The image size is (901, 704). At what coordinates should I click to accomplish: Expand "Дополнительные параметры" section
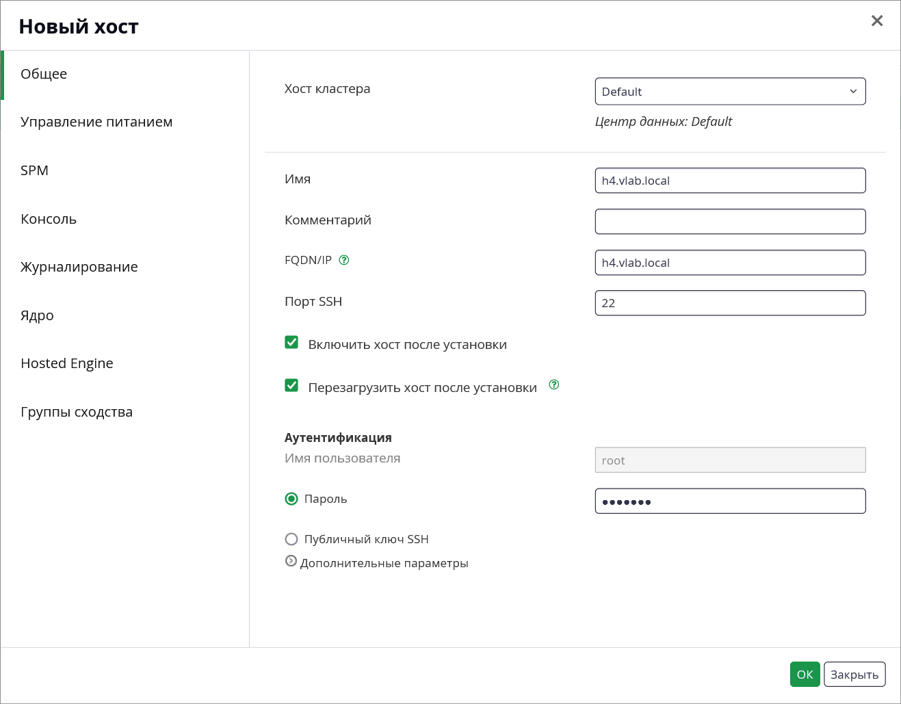(384, 563)
